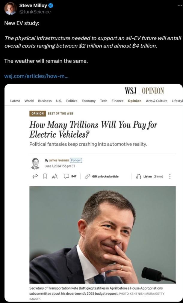
Task: Click the share arrow icon under the byline
Action: coord(35,176)
